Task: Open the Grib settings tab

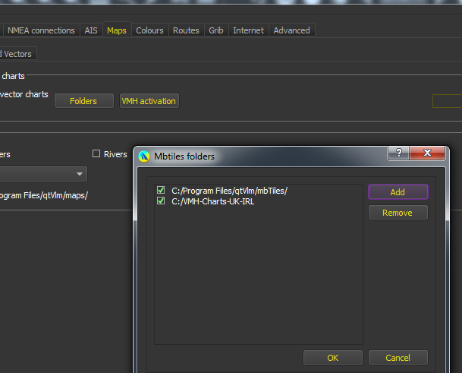Action: 216,30
